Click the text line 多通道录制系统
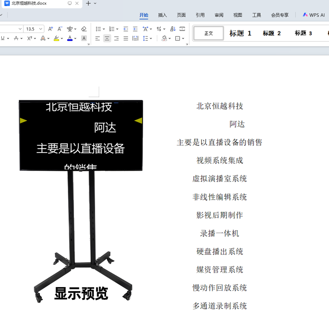The height and width of the screenshot is (329, 329). pyautogui.click(x=220, y=306)
